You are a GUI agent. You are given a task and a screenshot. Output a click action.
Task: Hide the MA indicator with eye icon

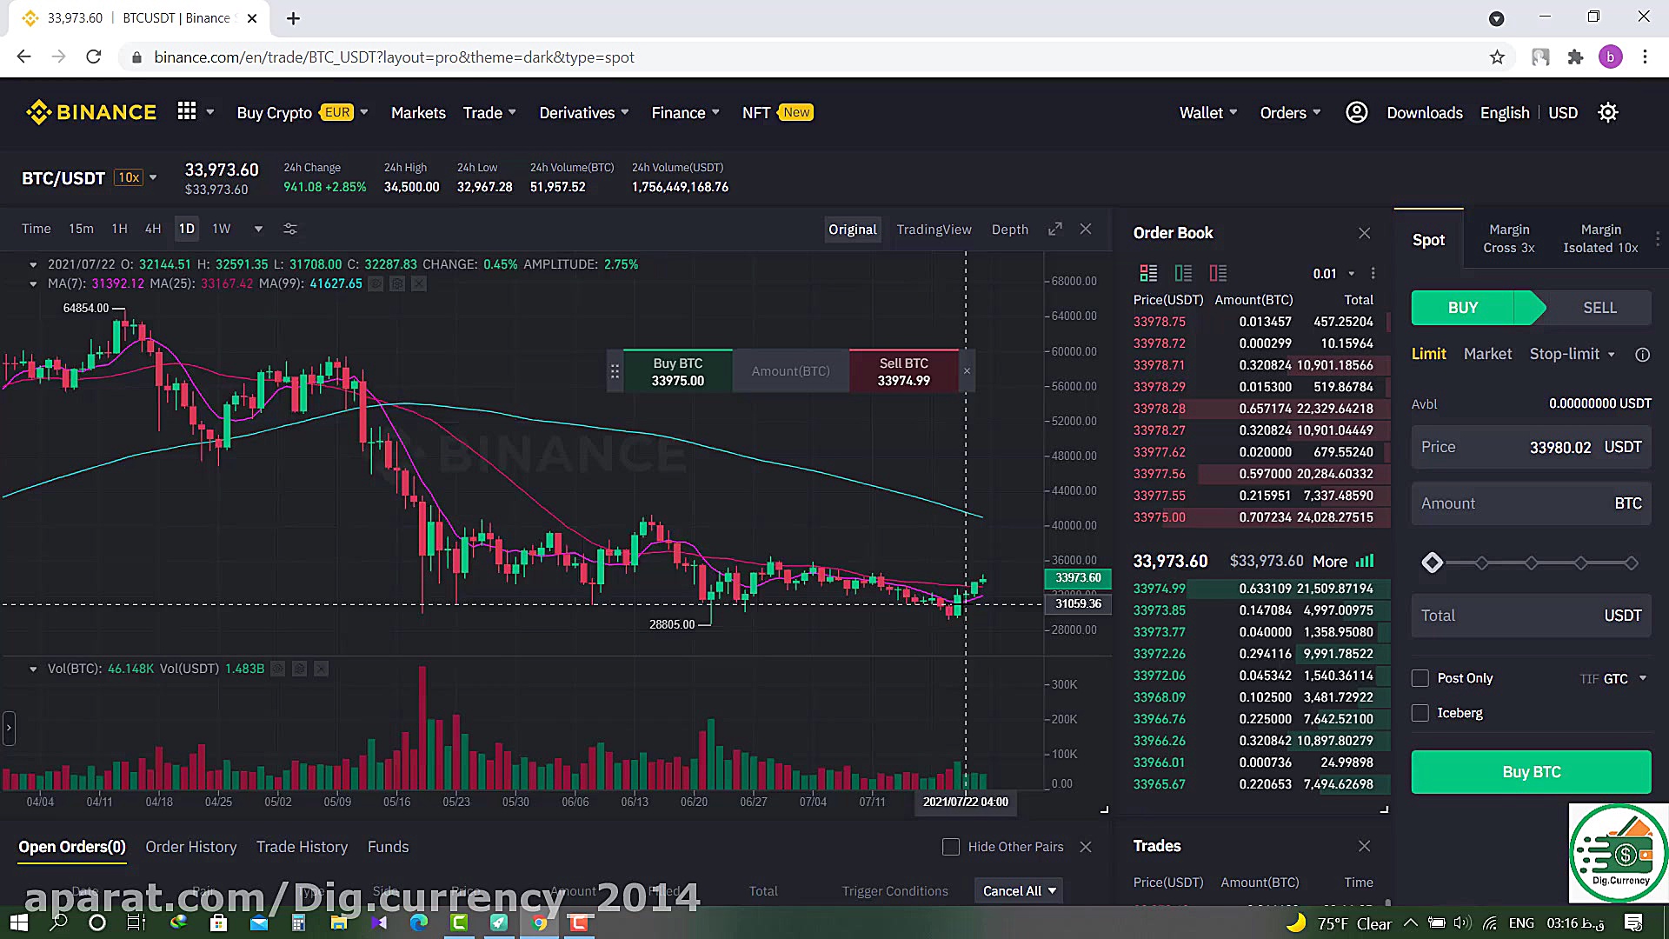click(376, 283)
